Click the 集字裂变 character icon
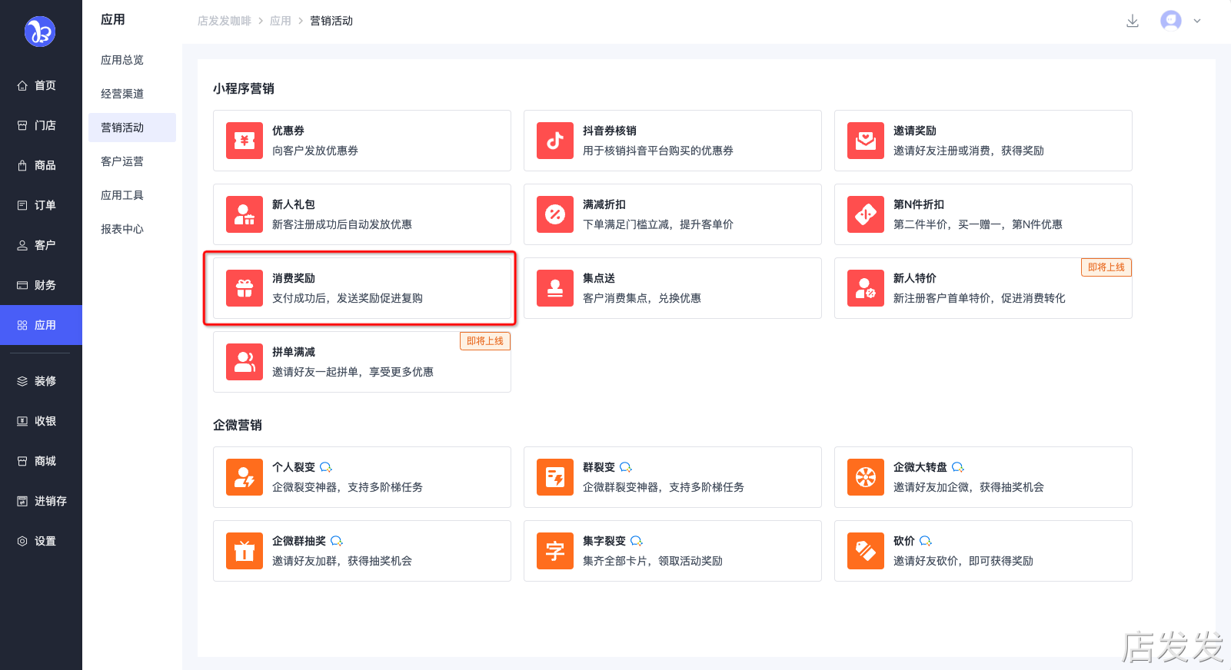The height and width of the screenshot is (670, 1231). [555, 551]
